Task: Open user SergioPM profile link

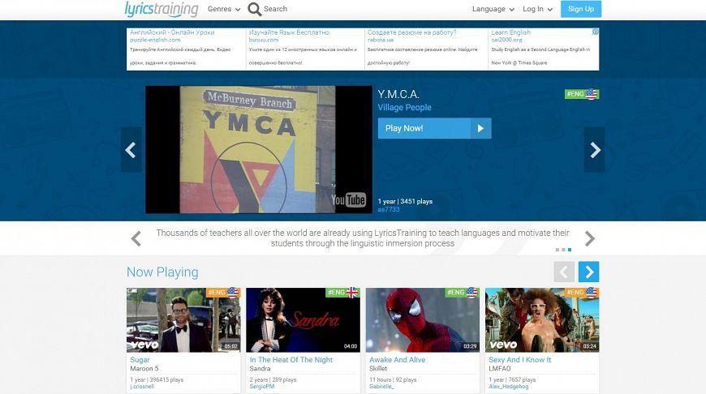Action: click(x=262, y=387)
